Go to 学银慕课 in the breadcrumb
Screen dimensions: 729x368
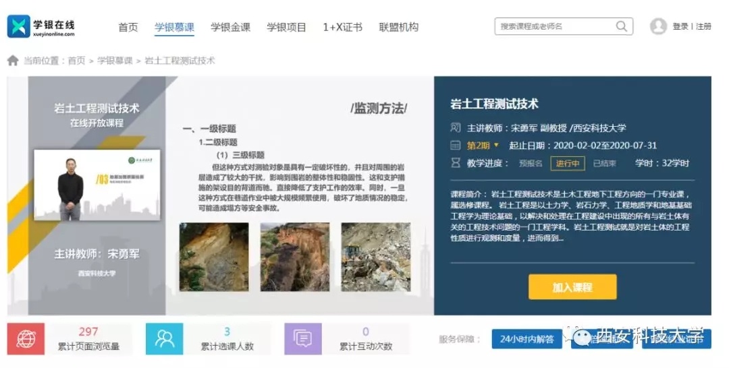pos(115,61)
